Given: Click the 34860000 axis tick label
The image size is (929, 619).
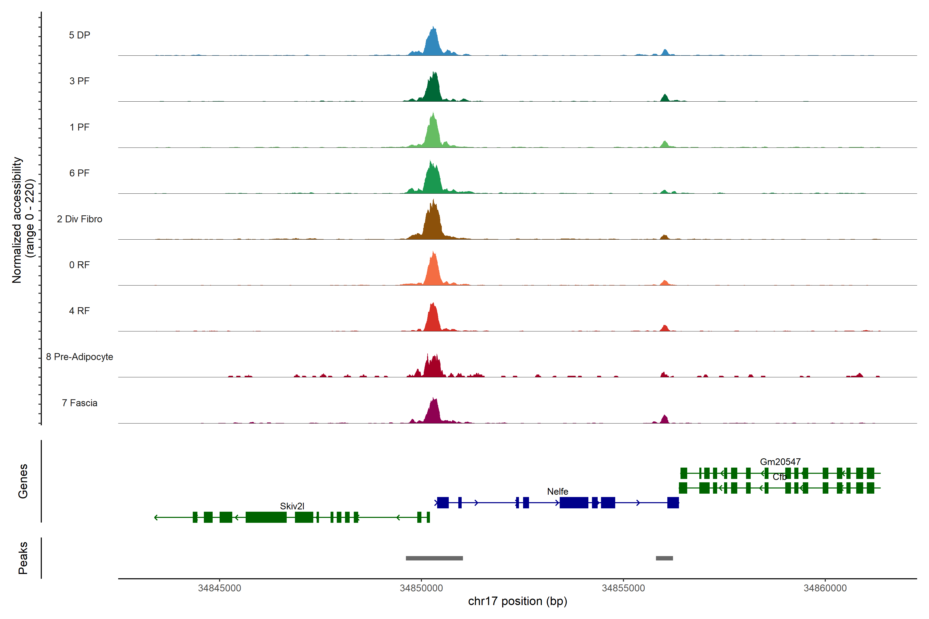Looking at the screenshot, I should coord(825,588).
